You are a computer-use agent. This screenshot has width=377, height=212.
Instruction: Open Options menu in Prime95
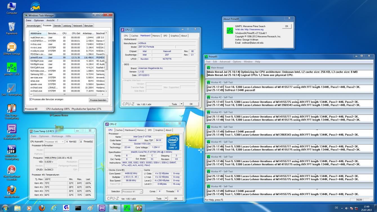coord(237,62)
